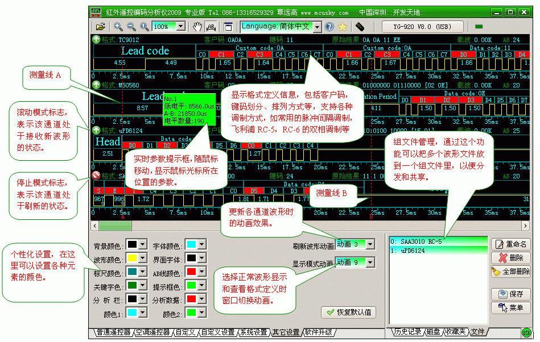Click the remote control device icon
The width and height of the screenshot is (540, 342).
coord(359,27)
